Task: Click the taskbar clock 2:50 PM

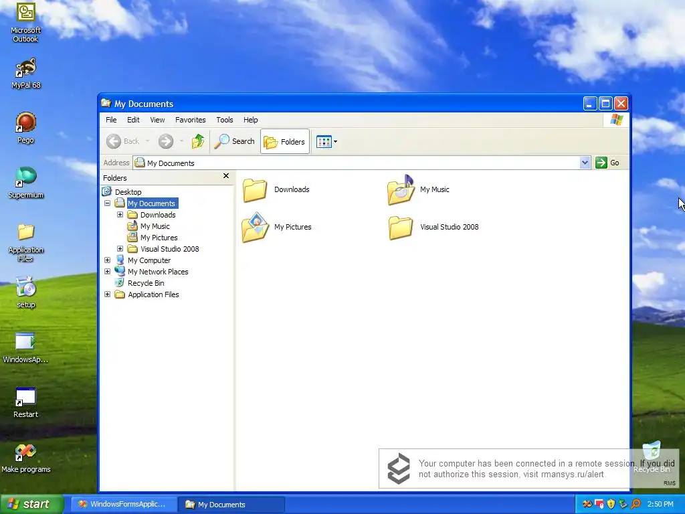Action: click(660, 504)
